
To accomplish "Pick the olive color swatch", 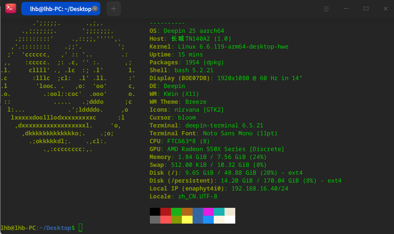I will 176,219.
